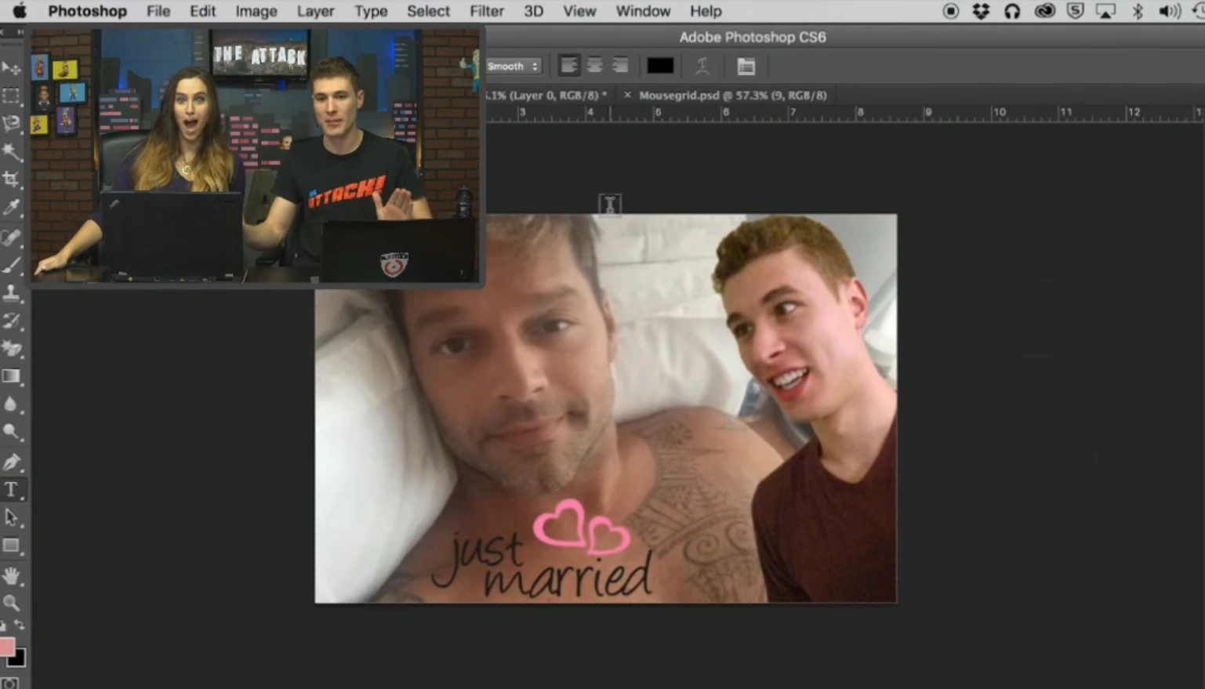Image resolution: width=1205 pixels, height=689 pixels.
Task: Choose the Healing Brush tool
Action: (x=11, y=237)
